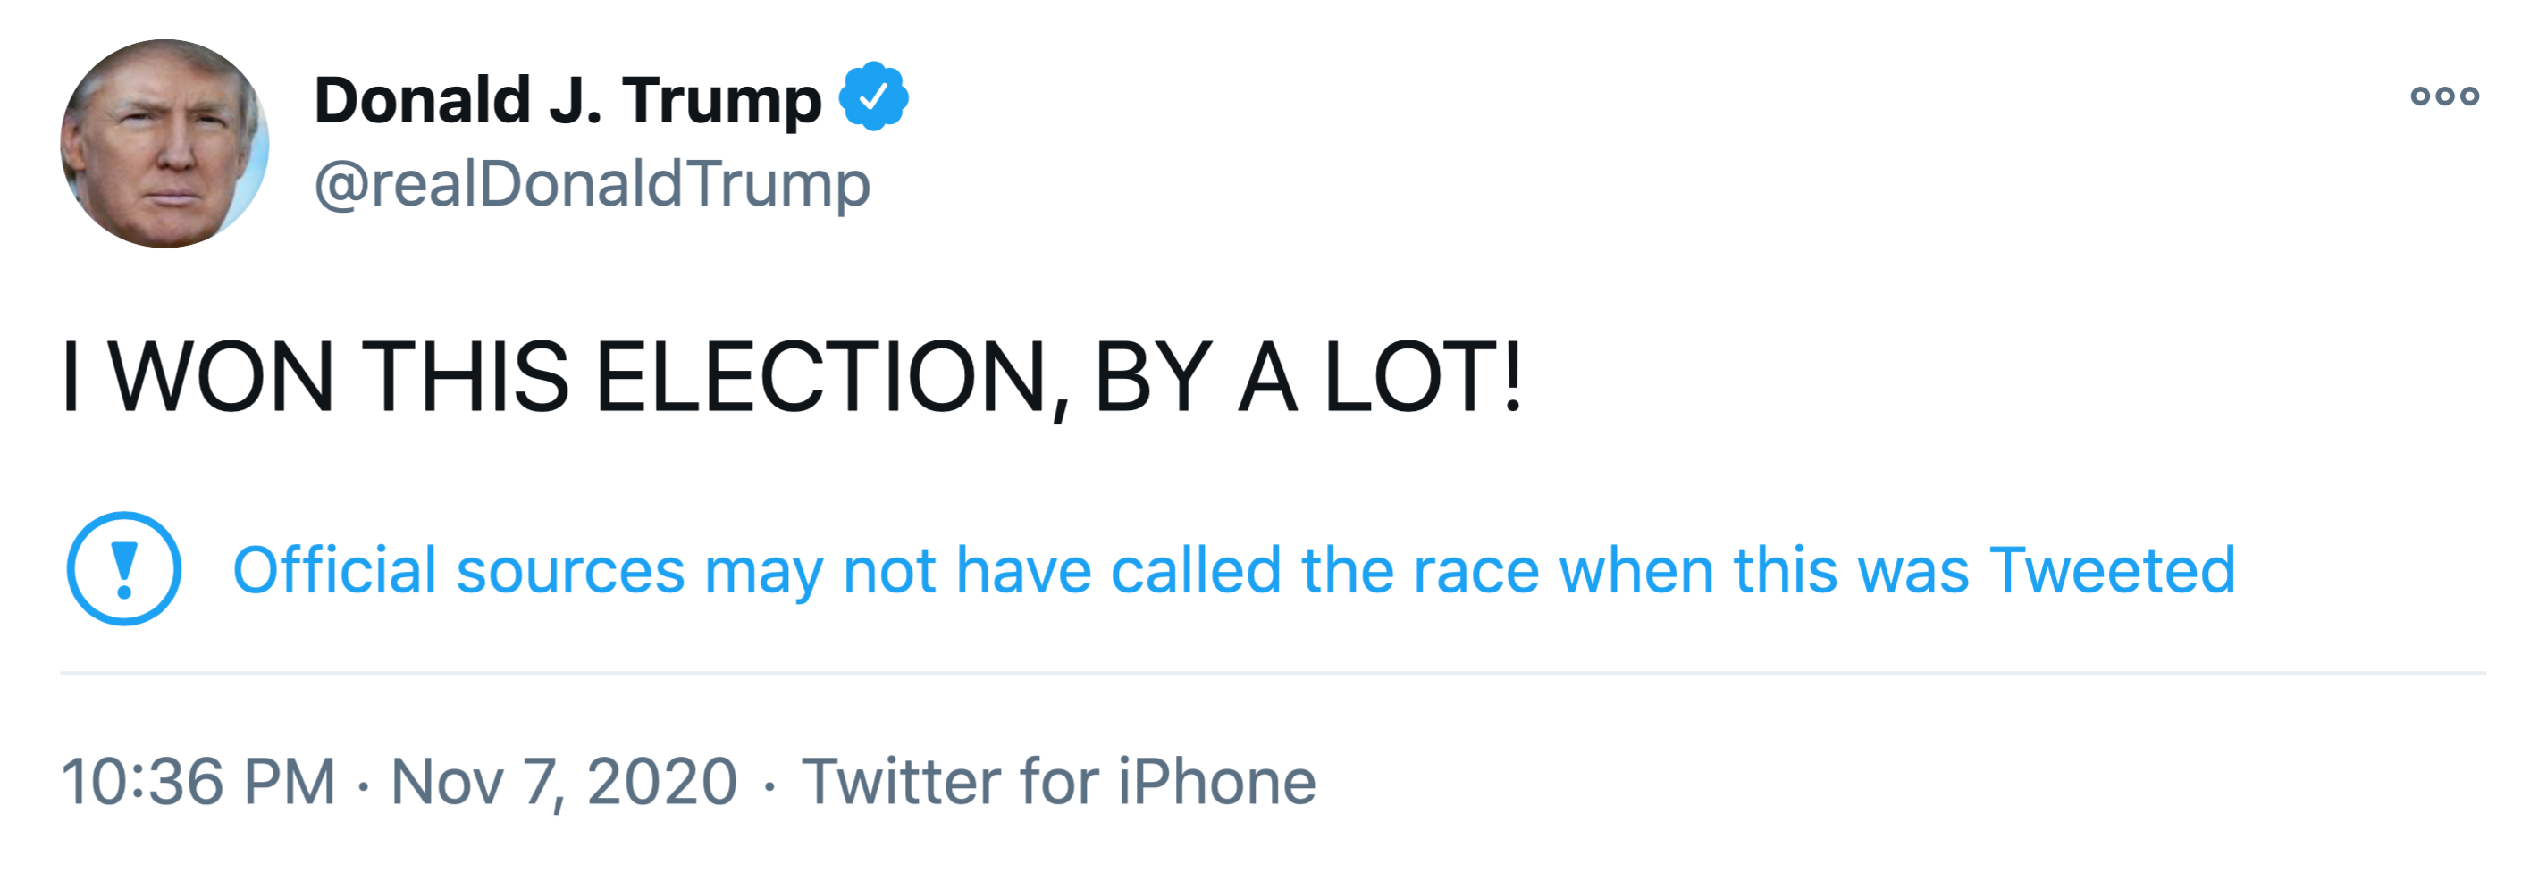Click the word Official in the warning label
The width and height of the screenshot is (2547, 881).
point(334,571)
